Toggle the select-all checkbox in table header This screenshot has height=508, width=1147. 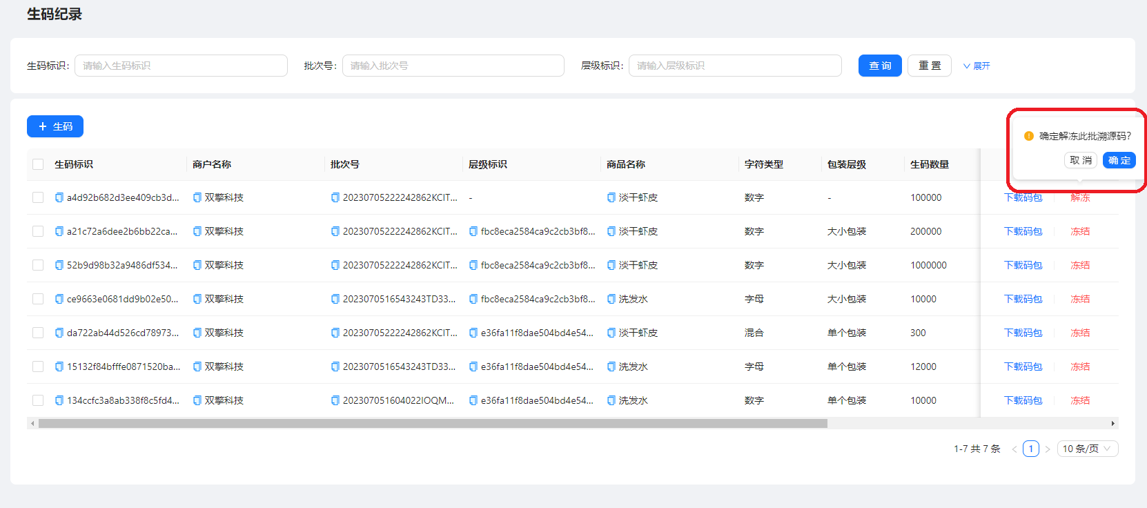pos(38,164)
